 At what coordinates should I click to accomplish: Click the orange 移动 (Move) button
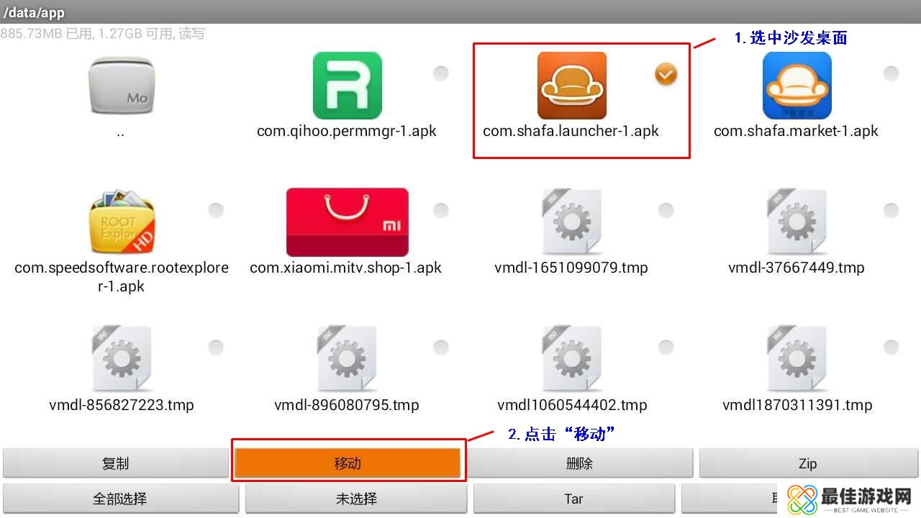348,463
